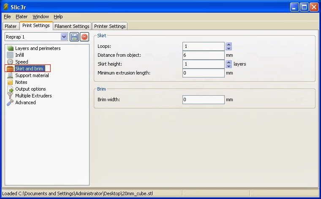Select Layers and perimeters item
This screenshot has height=199, width=321.
[x=38, y=48]
